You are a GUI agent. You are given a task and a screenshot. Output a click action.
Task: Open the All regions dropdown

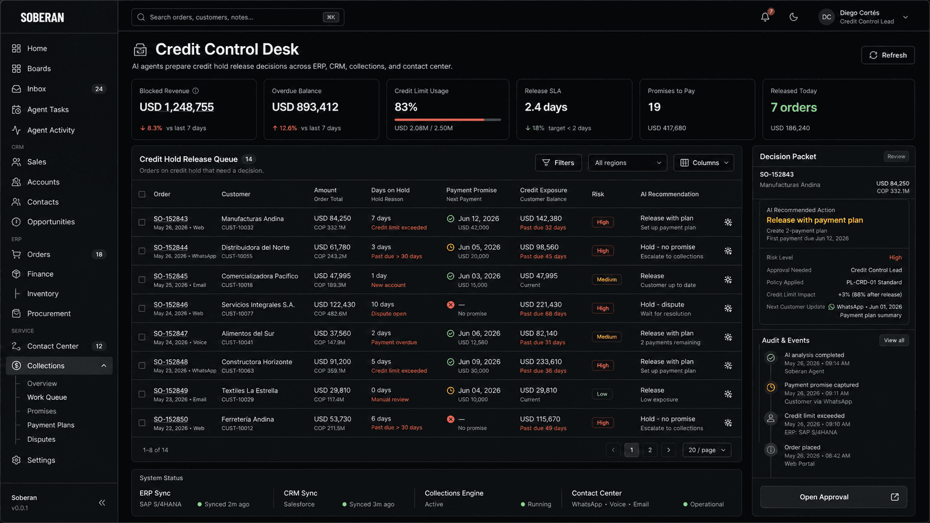627,163
